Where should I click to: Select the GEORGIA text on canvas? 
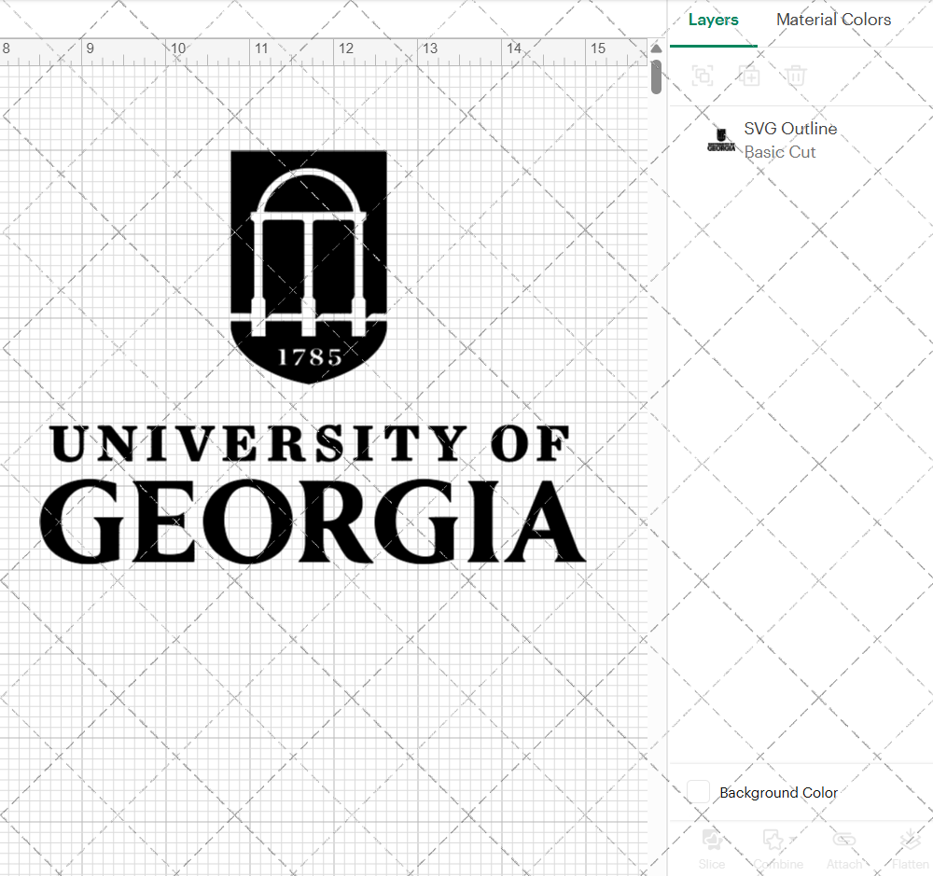[313, 521]
